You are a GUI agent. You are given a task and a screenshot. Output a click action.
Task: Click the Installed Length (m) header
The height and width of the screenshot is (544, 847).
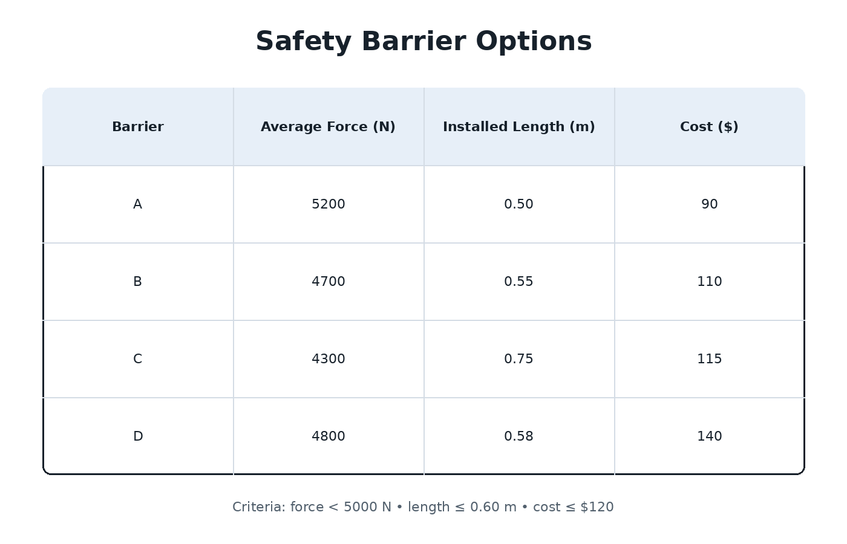[519, 127]
